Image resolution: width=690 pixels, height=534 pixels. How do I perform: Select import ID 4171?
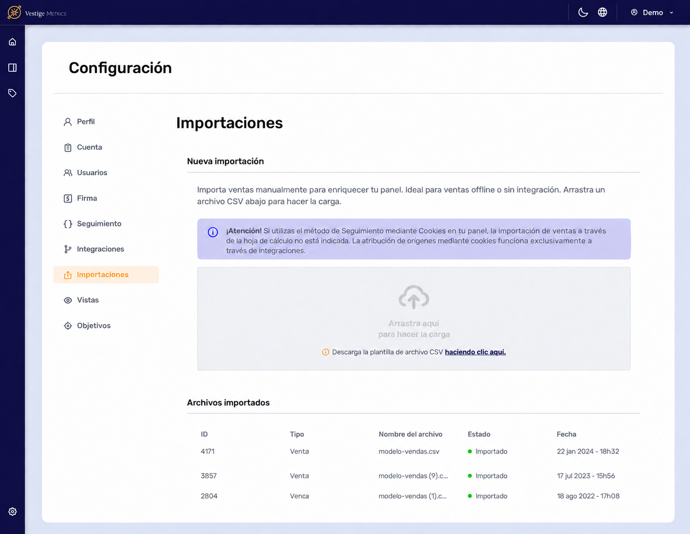[208, 451]
